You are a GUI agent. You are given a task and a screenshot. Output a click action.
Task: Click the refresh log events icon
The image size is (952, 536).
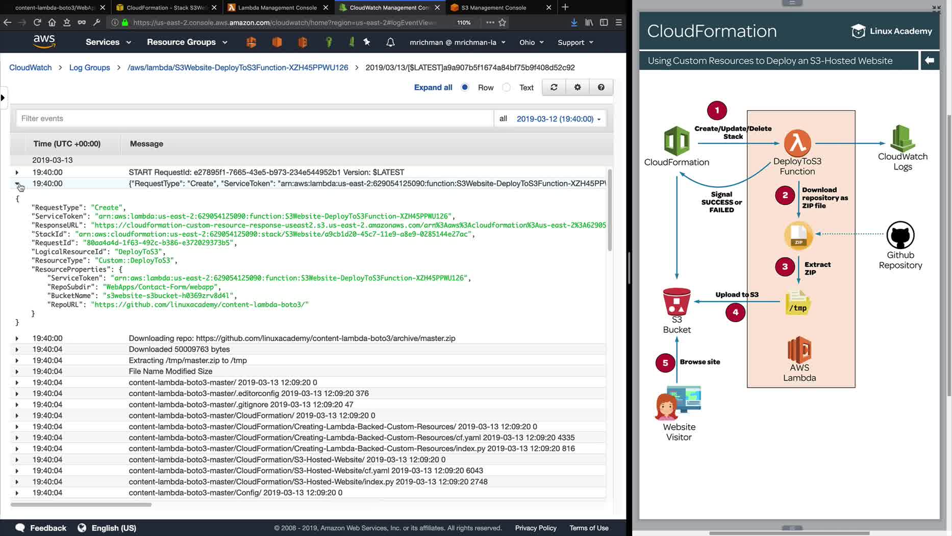pyautogui.click(x=554, y=87)
